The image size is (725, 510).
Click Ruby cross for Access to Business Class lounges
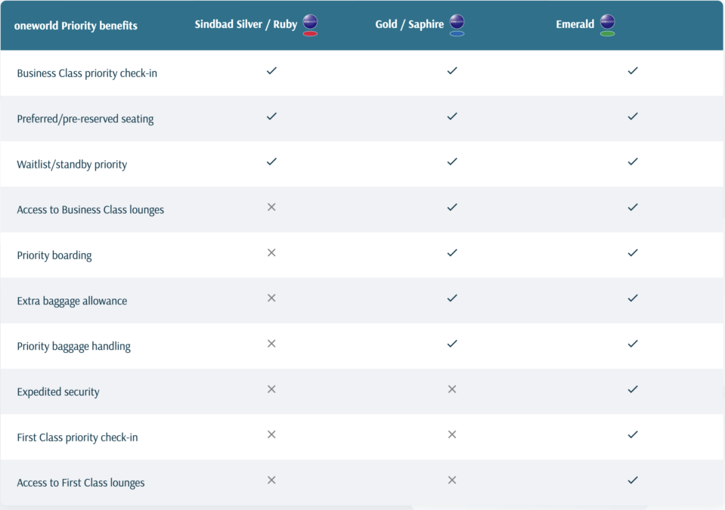coord(271,207)
